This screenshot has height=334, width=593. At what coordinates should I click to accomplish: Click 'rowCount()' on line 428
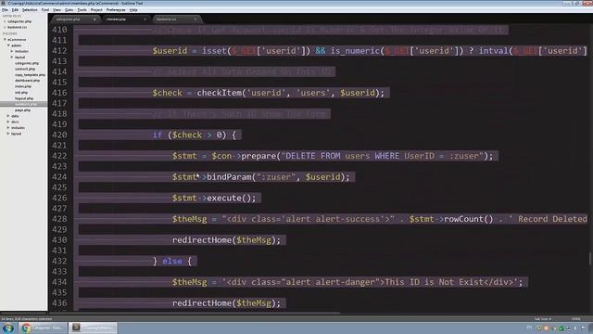469,219
